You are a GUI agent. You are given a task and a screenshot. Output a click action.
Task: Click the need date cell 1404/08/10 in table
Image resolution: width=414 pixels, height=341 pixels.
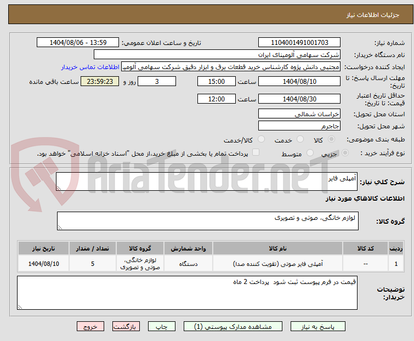[43, 264]
